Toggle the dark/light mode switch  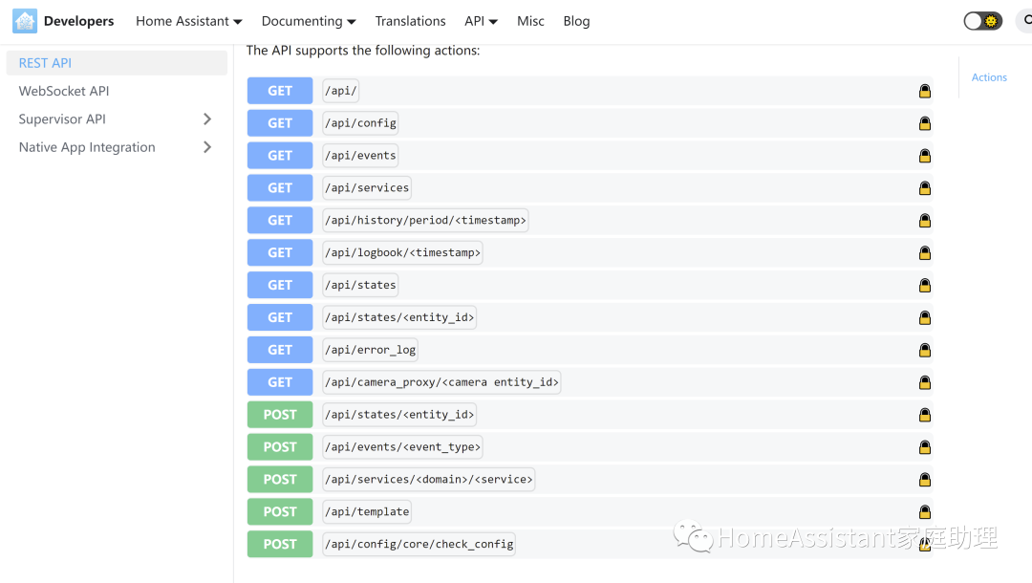click(x=982, y=21)
